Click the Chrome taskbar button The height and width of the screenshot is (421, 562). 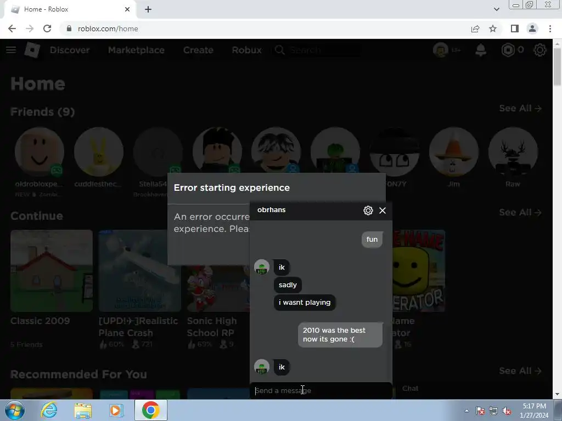point(151,410)
